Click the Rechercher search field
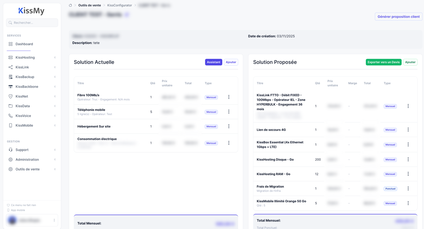 click(32, 23)
